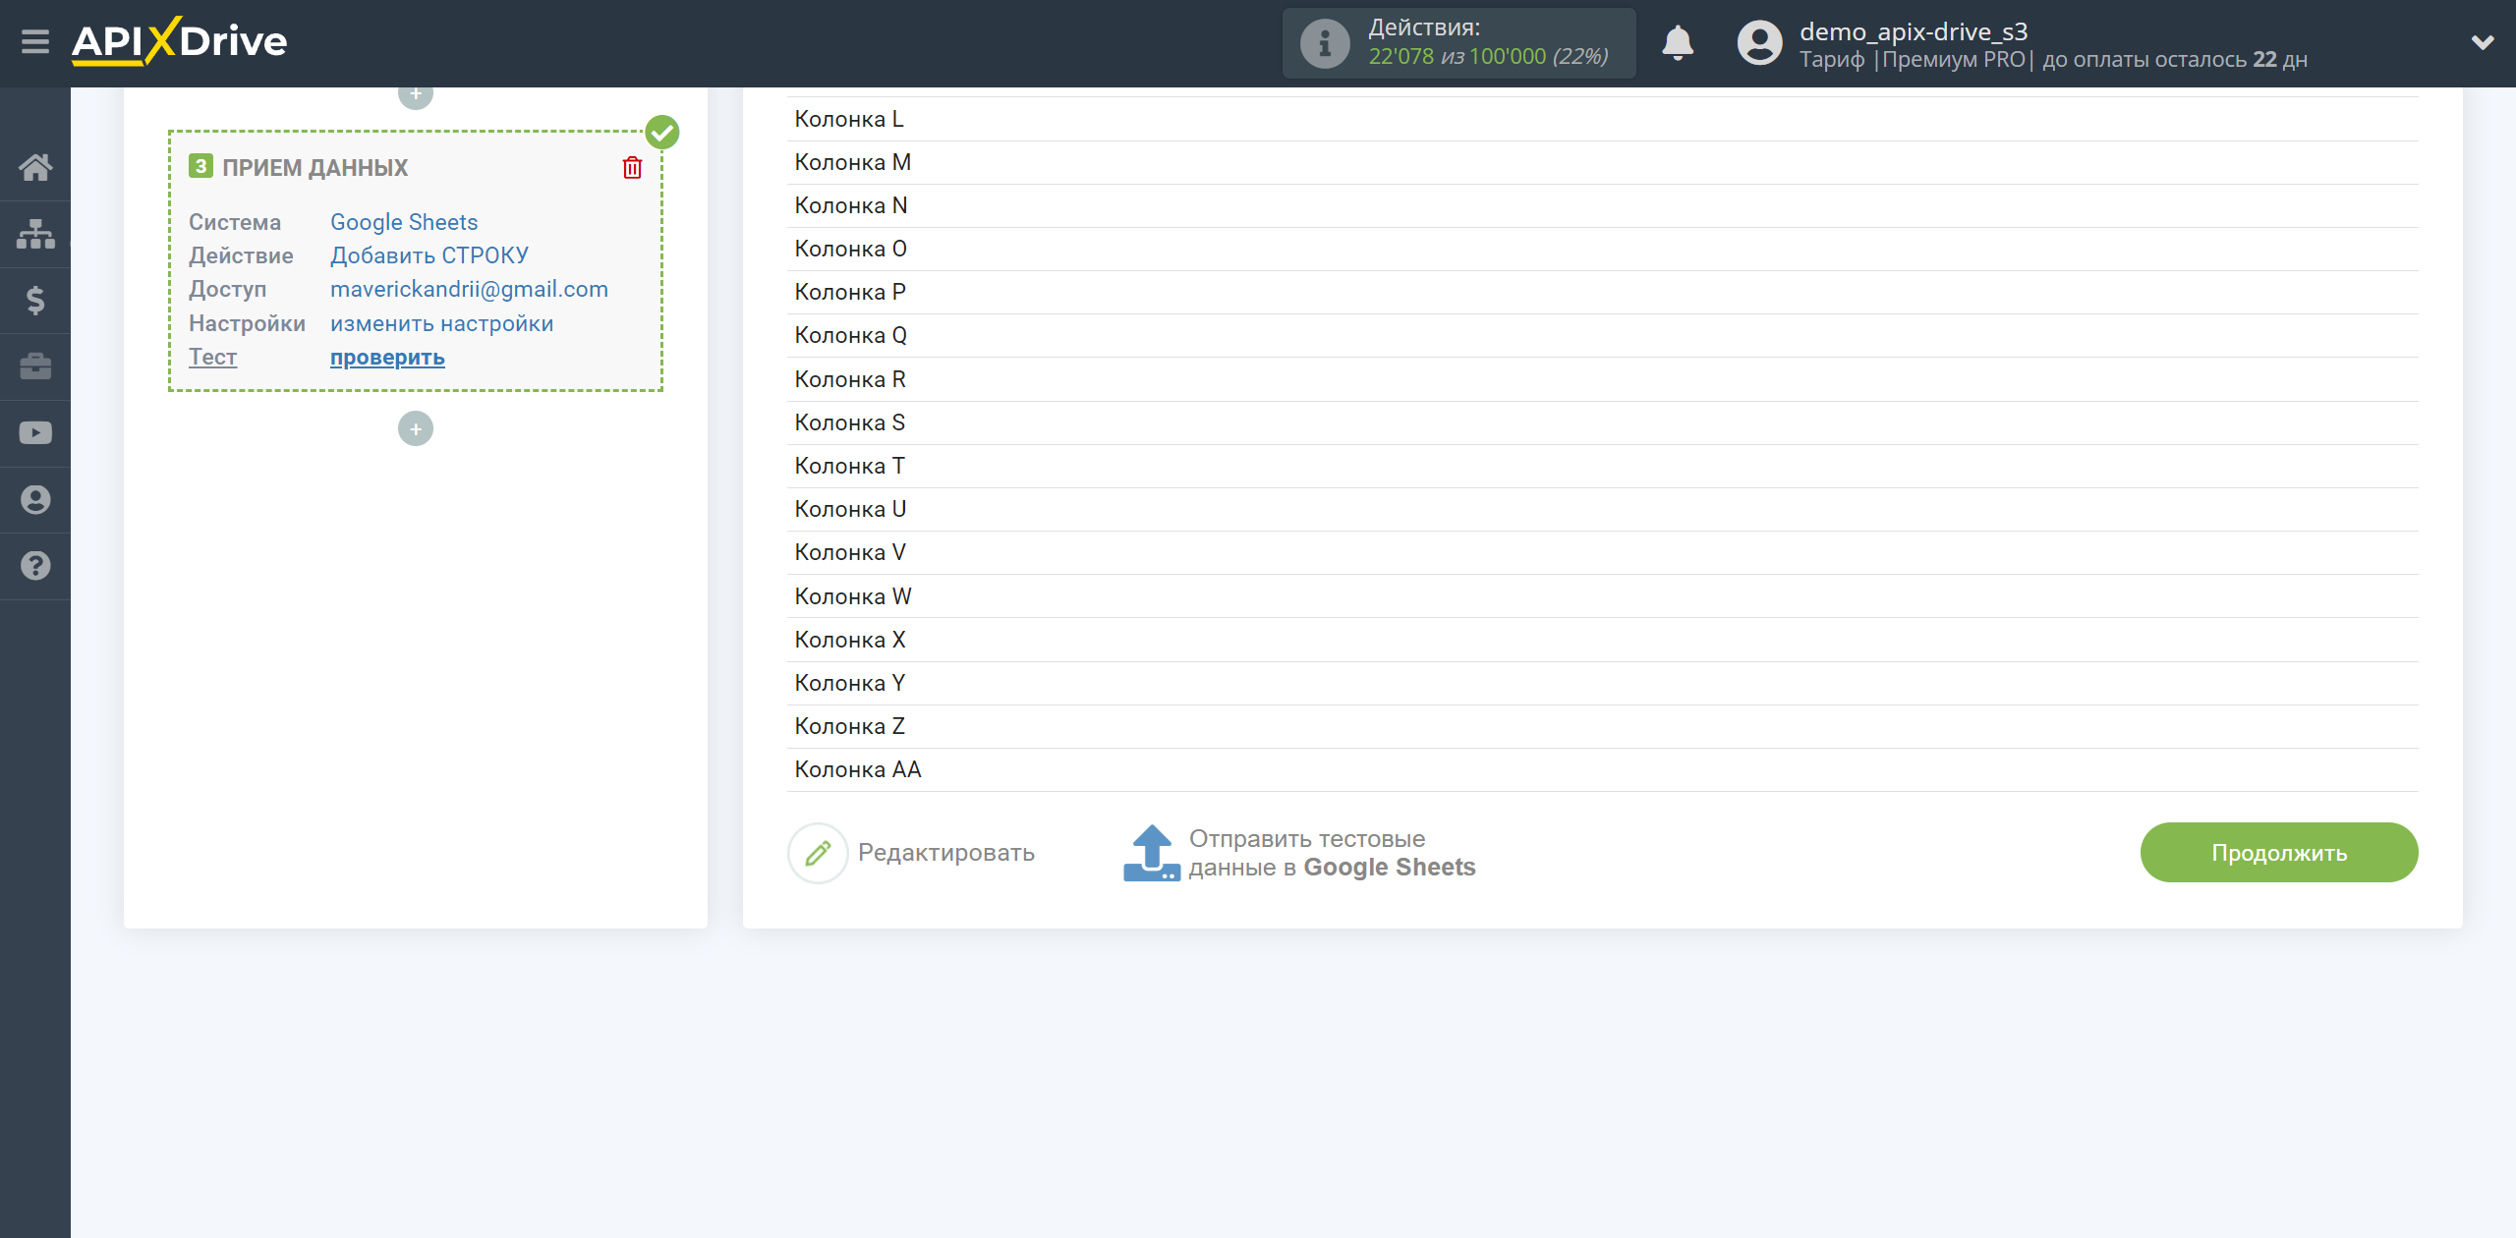The image size is (2516, 1238).
Task: Send test data to Google Sheets
Action: [1332, 853]
